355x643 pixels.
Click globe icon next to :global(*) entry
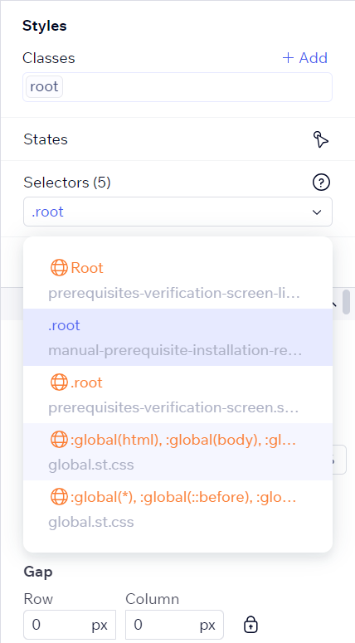[59, 497]
